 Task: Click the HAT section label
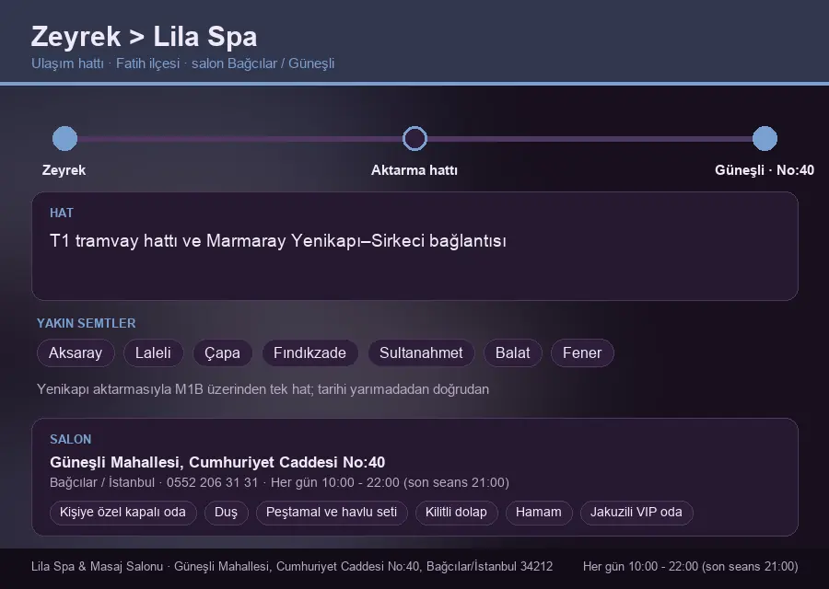pyautogui.click(x=62, y=213)
